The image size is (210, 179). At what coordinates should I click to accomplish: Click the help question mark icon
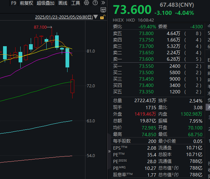pyautogui.click(x=95, y=3)
